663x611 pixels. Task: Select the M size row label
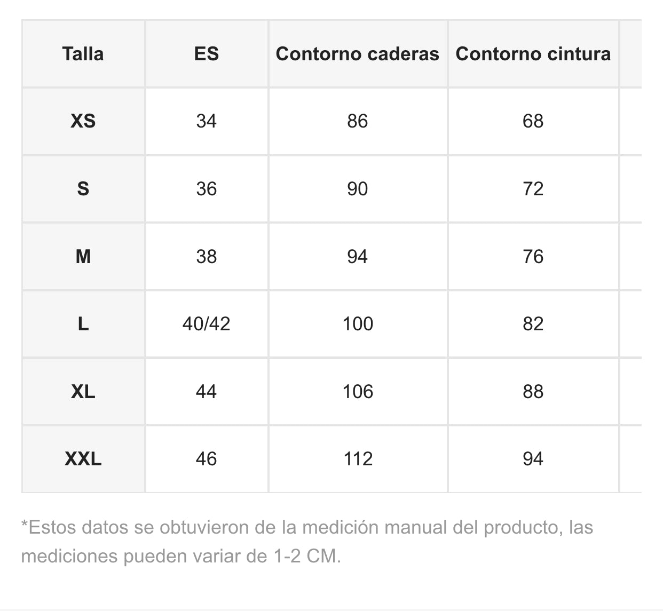[x=83, y=257]
